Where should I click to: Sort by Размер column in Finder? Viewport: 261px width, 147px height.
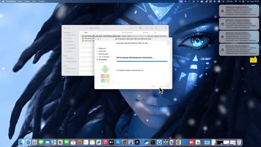(x=145, y=33)
